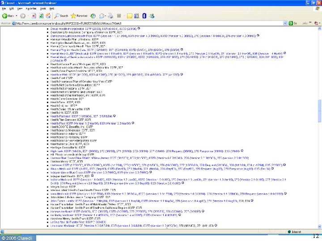Open the Highmark link
Image resolution: width=322 pixels, height=241 pixels.
(x=145, y=151)
